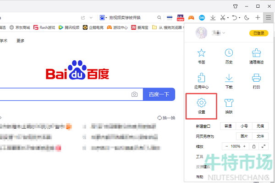Open the 爱淘宝 bookmark

[140, 27]
